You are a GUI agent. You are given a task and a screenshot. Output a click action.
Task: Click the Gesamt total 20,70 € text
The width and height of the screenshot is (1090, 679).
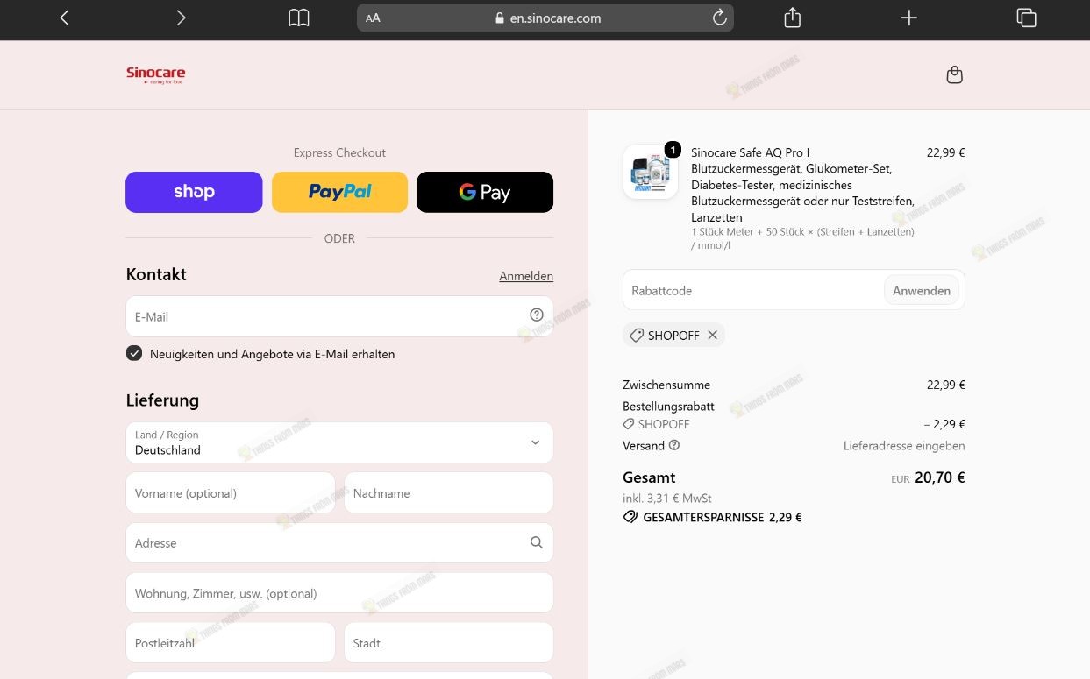(x=939, y=477)
